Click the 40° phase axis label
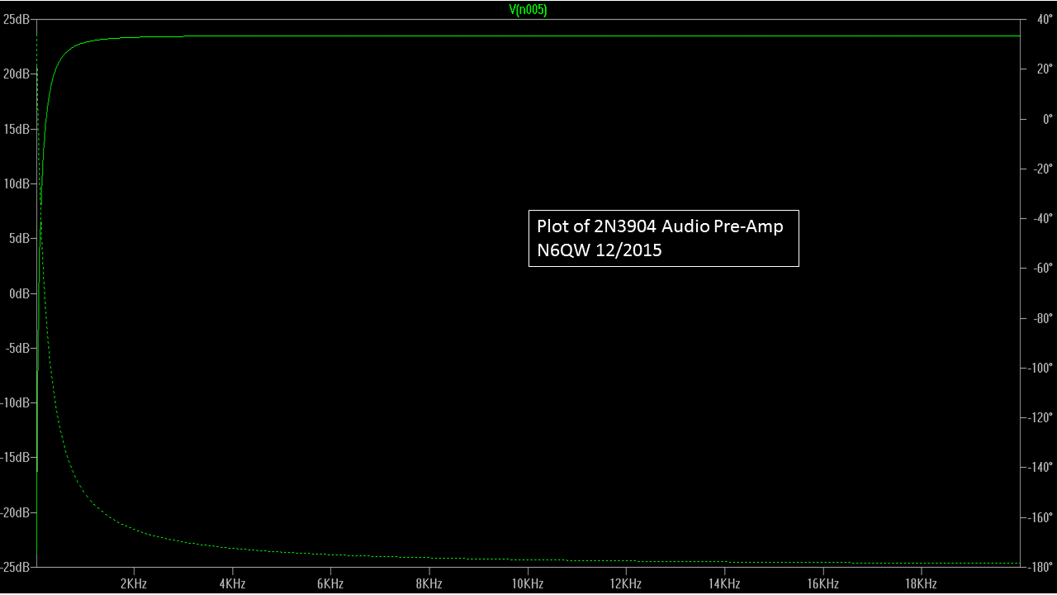The image size is (1057, 595). [x=1045, y=19]
